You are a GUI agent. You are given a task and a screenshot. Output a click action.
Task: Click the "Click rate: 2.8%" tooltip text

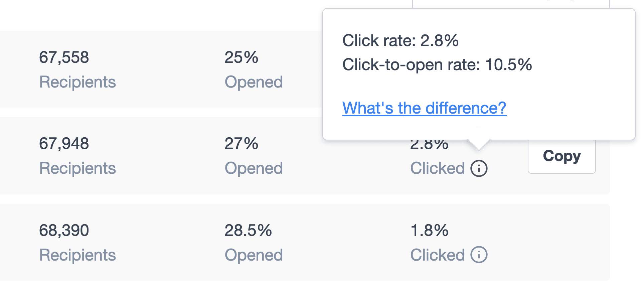(x=400, y=41)
